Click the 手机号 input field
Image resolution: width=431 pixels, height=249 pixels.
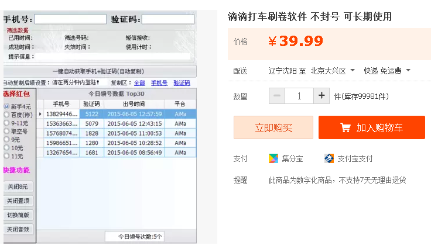[x=70, y=19]
